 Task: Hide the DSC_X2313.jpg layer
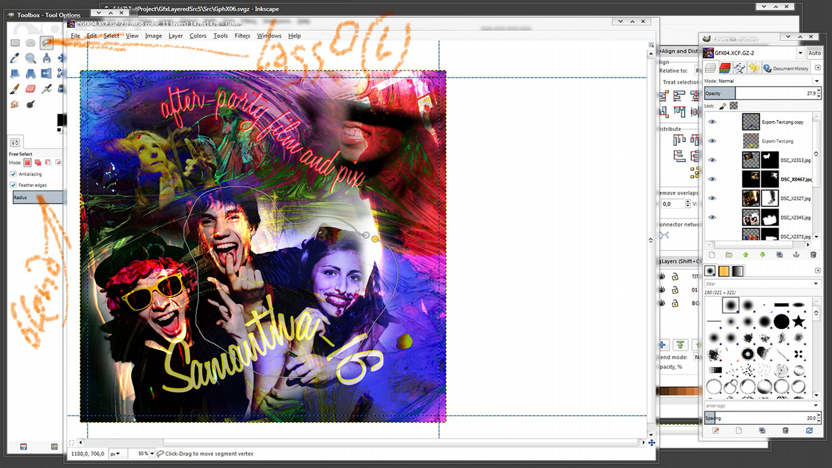point(712,159)
